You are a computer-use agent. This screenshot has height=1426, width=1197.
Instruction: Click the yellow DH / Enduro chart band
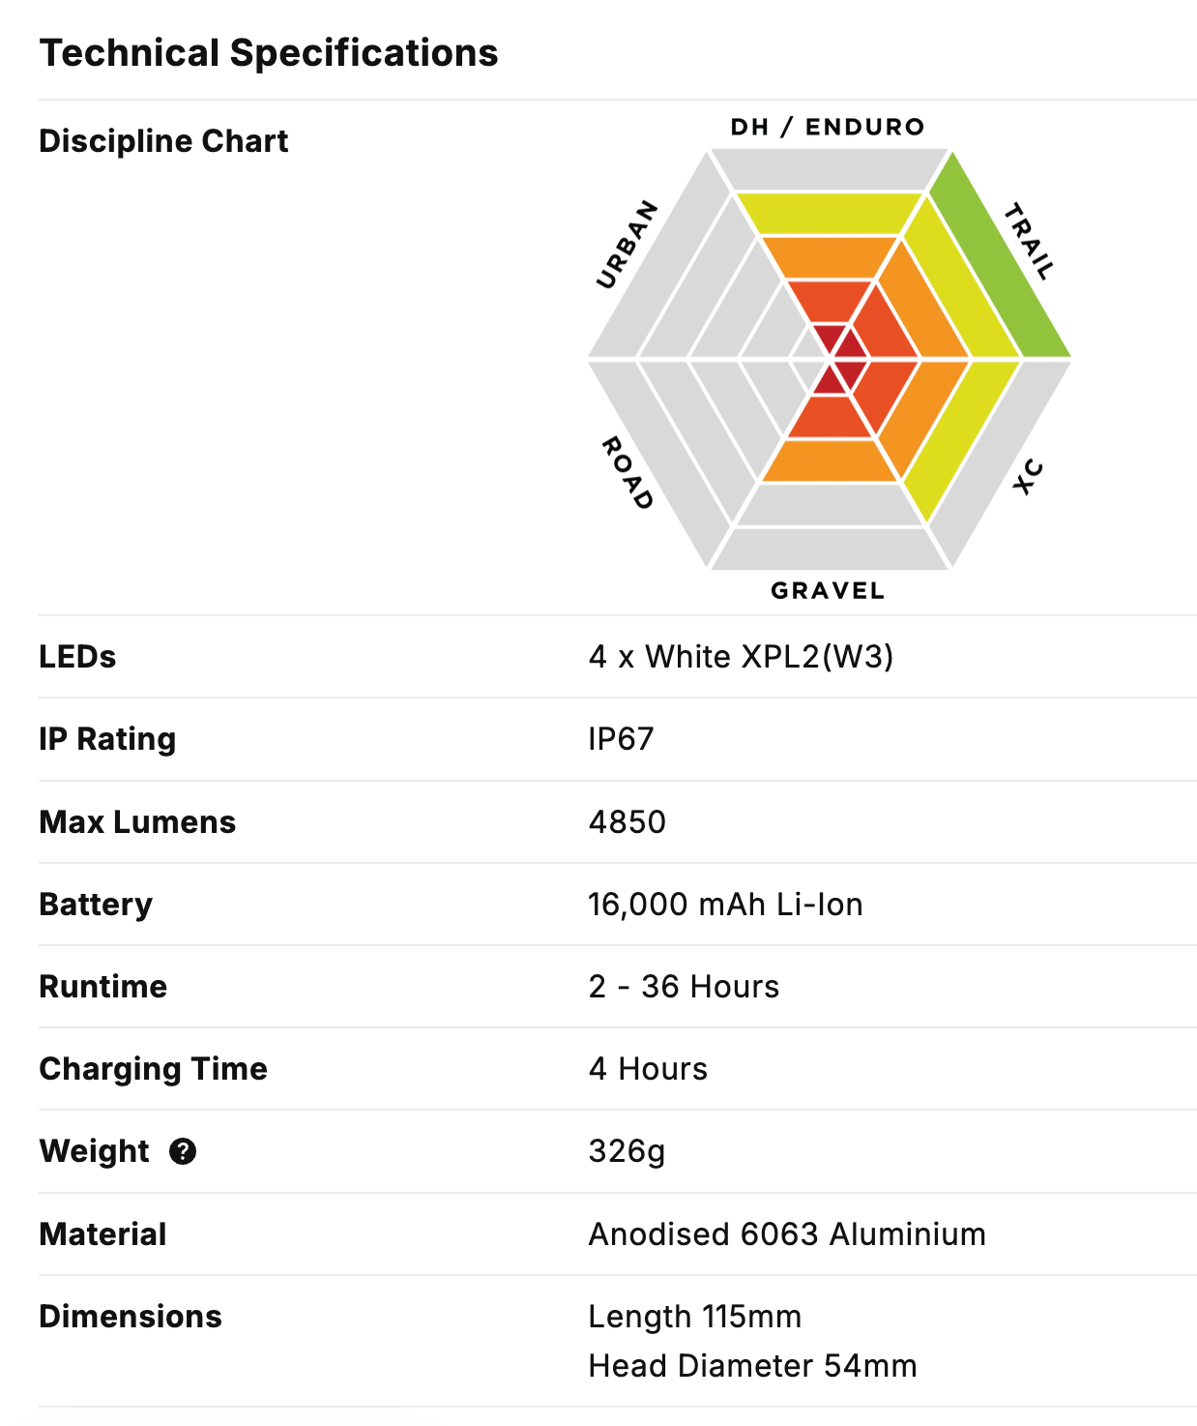pyautogui.click(x=829, y=213)
